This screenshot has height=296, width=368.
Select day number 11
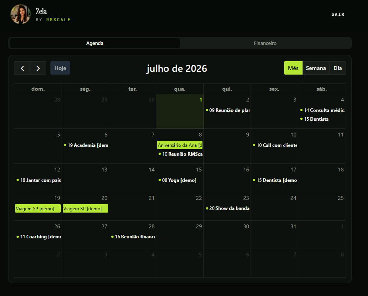coord(341,135)
